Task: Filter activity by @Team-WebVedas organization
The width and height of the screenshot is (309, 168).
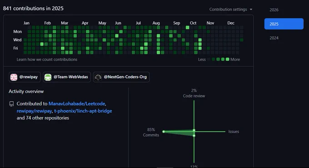Action: pos(67,77)
